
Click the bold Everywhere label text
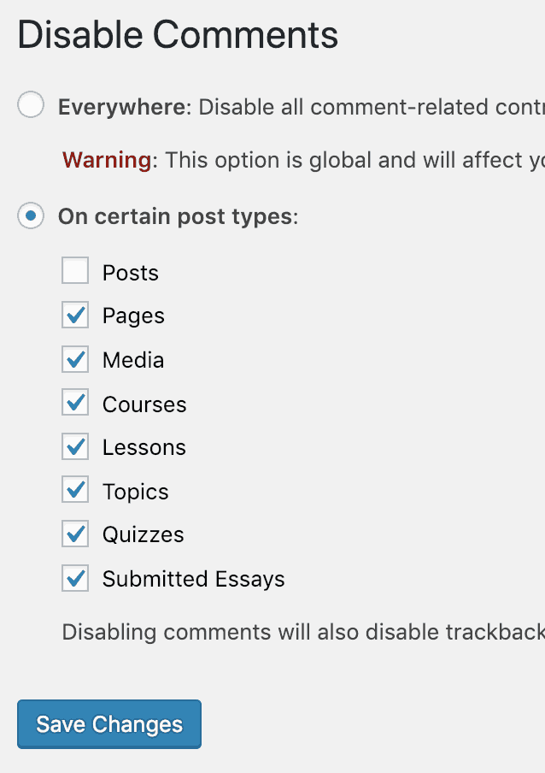coord(123,108)
